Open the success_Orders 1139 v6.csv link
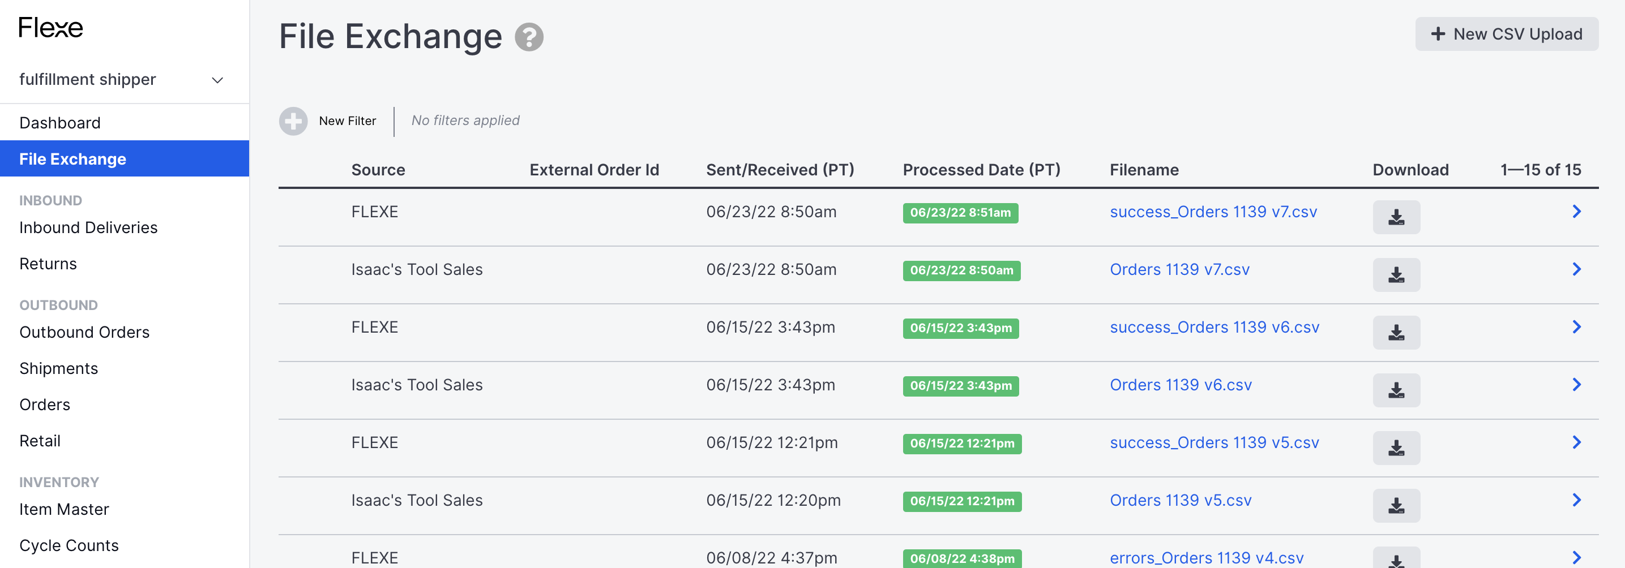Screen dimensions: 1625x568 pyautogui.click(x=1215, y=327)
